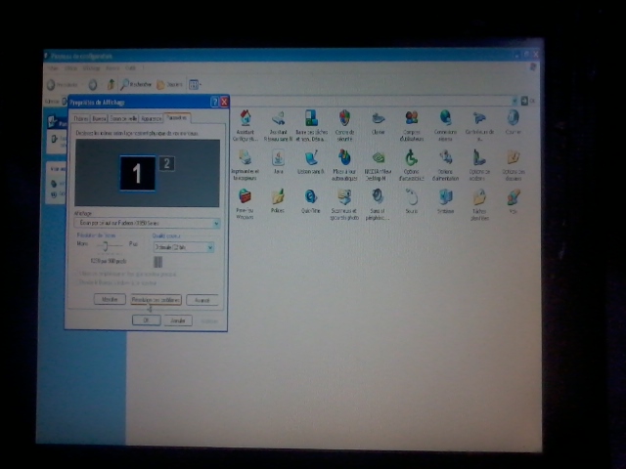The width and height of the screenshot is (626, 469).
Task: Click the address bar Go button
Action: (x=527, y=101)
